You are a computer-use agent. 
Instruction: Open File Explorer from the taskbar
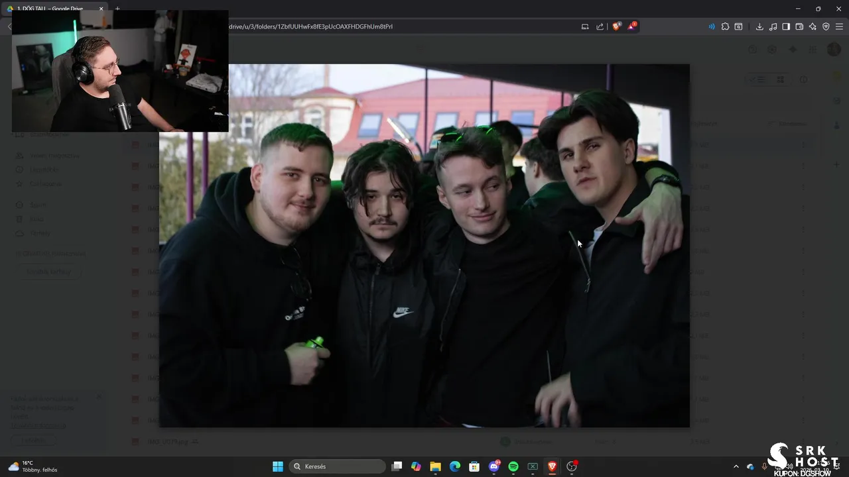[435, 466]
